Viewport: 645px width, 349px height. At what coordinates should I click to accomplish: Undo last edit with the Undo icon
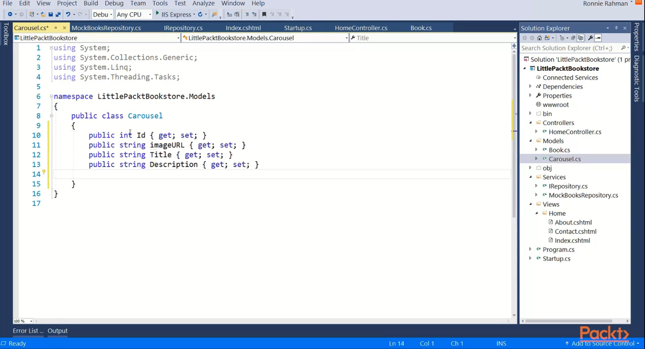click(x=68, y=14)
